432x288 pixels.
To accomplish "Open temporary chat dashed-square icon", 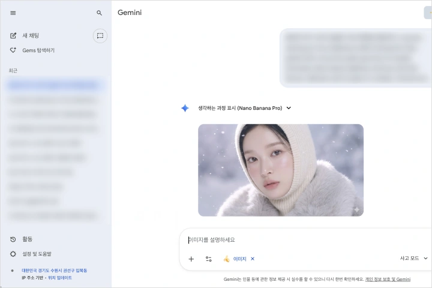I will [100, 35].
